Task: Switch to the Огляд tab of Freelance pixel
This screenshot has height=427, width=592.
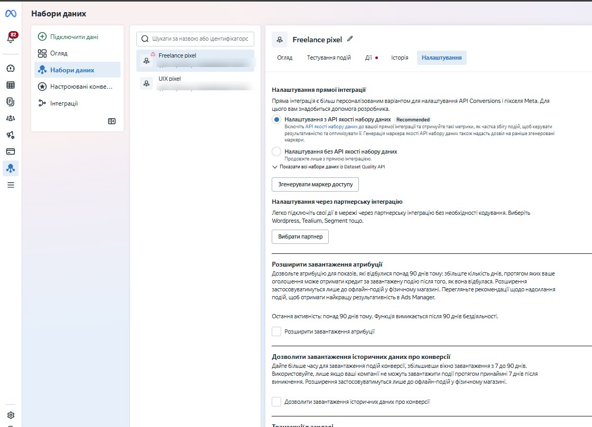Action: tap(285, 58)
